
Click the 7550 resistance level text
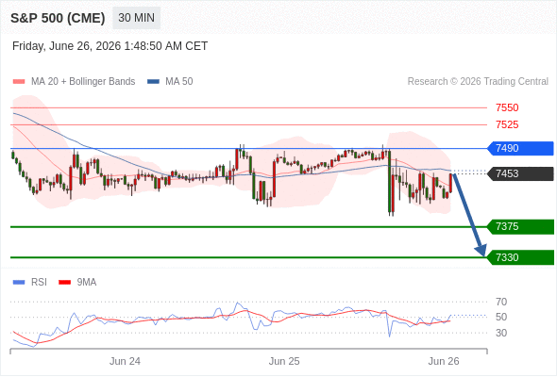pos(507,107)
